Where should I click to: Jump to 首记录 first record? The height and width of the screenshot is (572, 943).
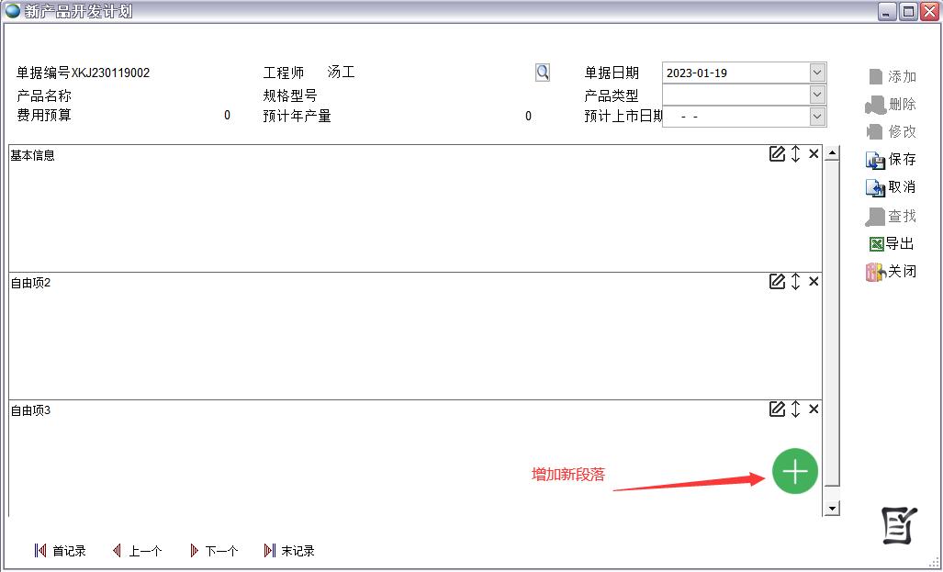coord(61,551)
